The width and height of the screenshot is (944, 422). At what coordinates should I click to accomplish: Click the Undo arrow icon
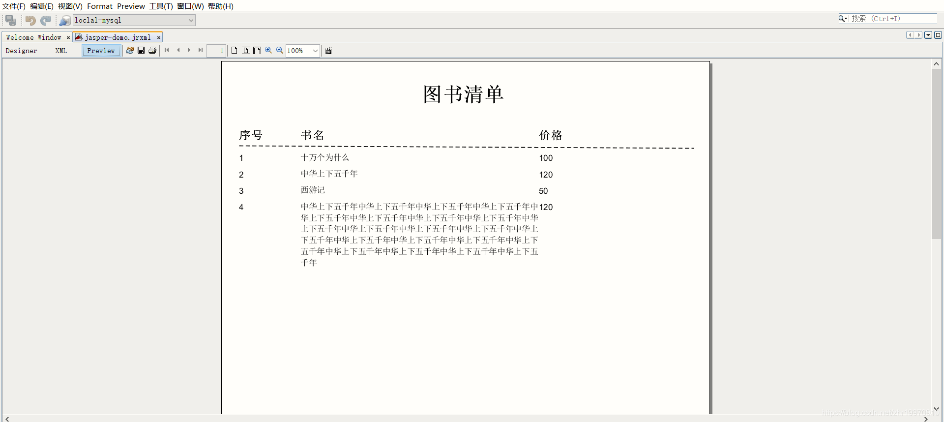tap(30, 20)
